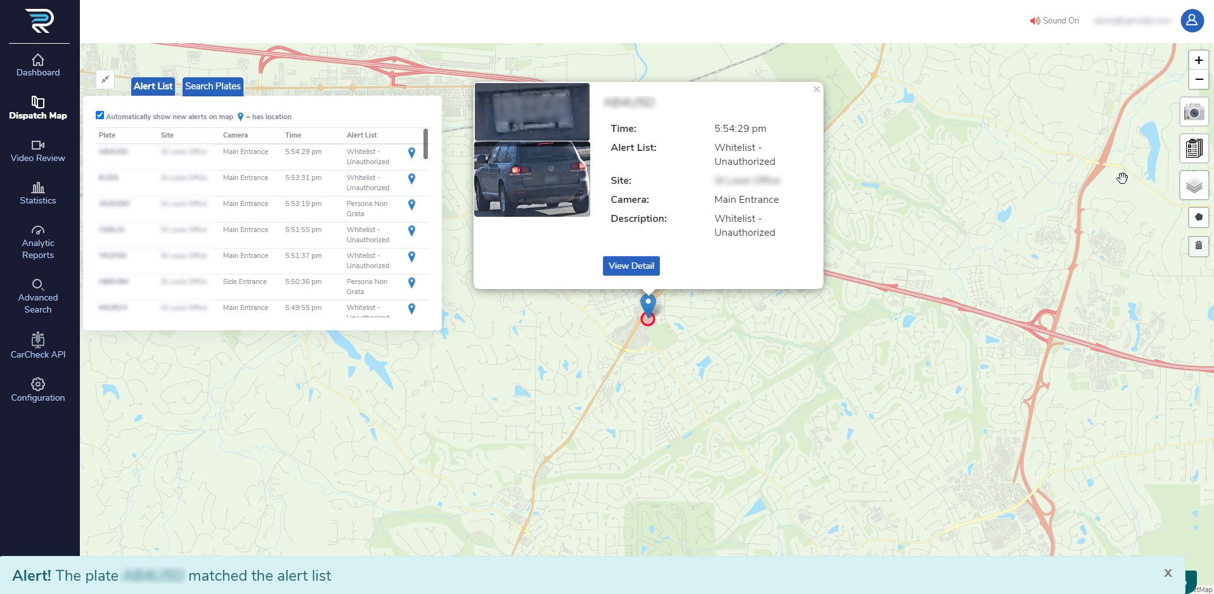Switch to the Search Plates tab

tap(212, 86)
